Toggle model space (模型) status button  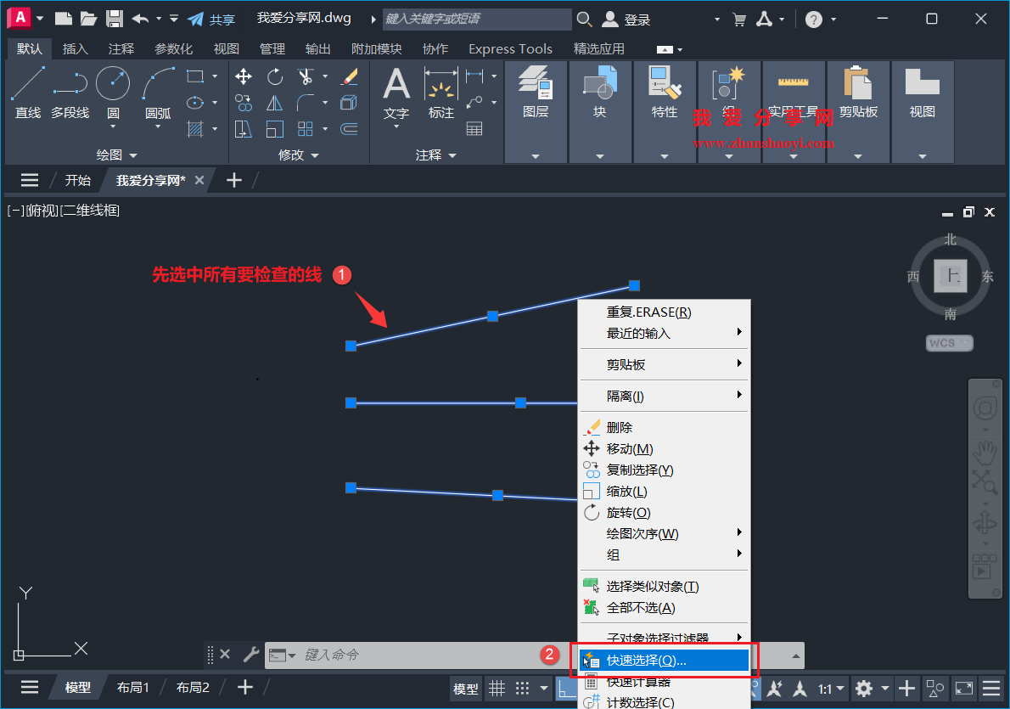click(466, 689)
